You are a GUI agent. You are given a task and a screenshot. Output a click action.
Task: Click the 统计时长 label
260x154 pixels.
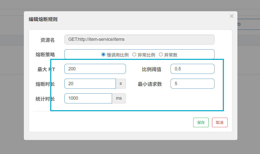(45, 99)
